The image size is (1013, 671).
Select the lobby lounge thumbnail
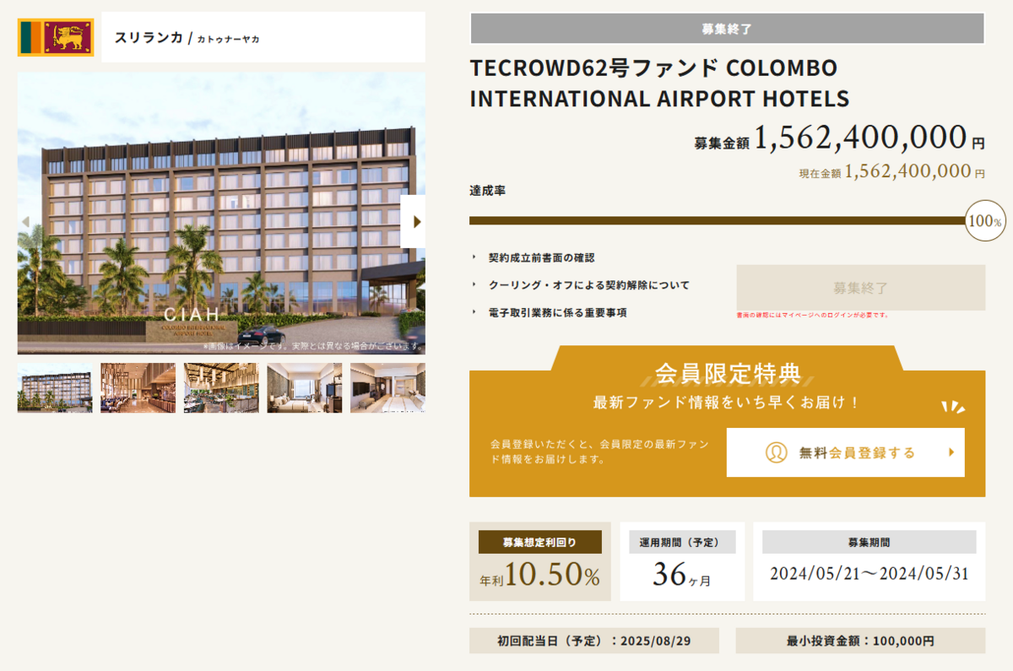pos(221,388)
